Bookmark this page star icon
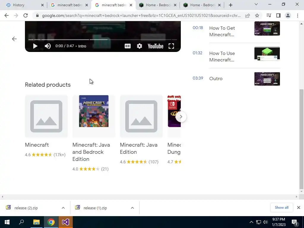This screenshot has height=228, width=304. tap(257, 15)
